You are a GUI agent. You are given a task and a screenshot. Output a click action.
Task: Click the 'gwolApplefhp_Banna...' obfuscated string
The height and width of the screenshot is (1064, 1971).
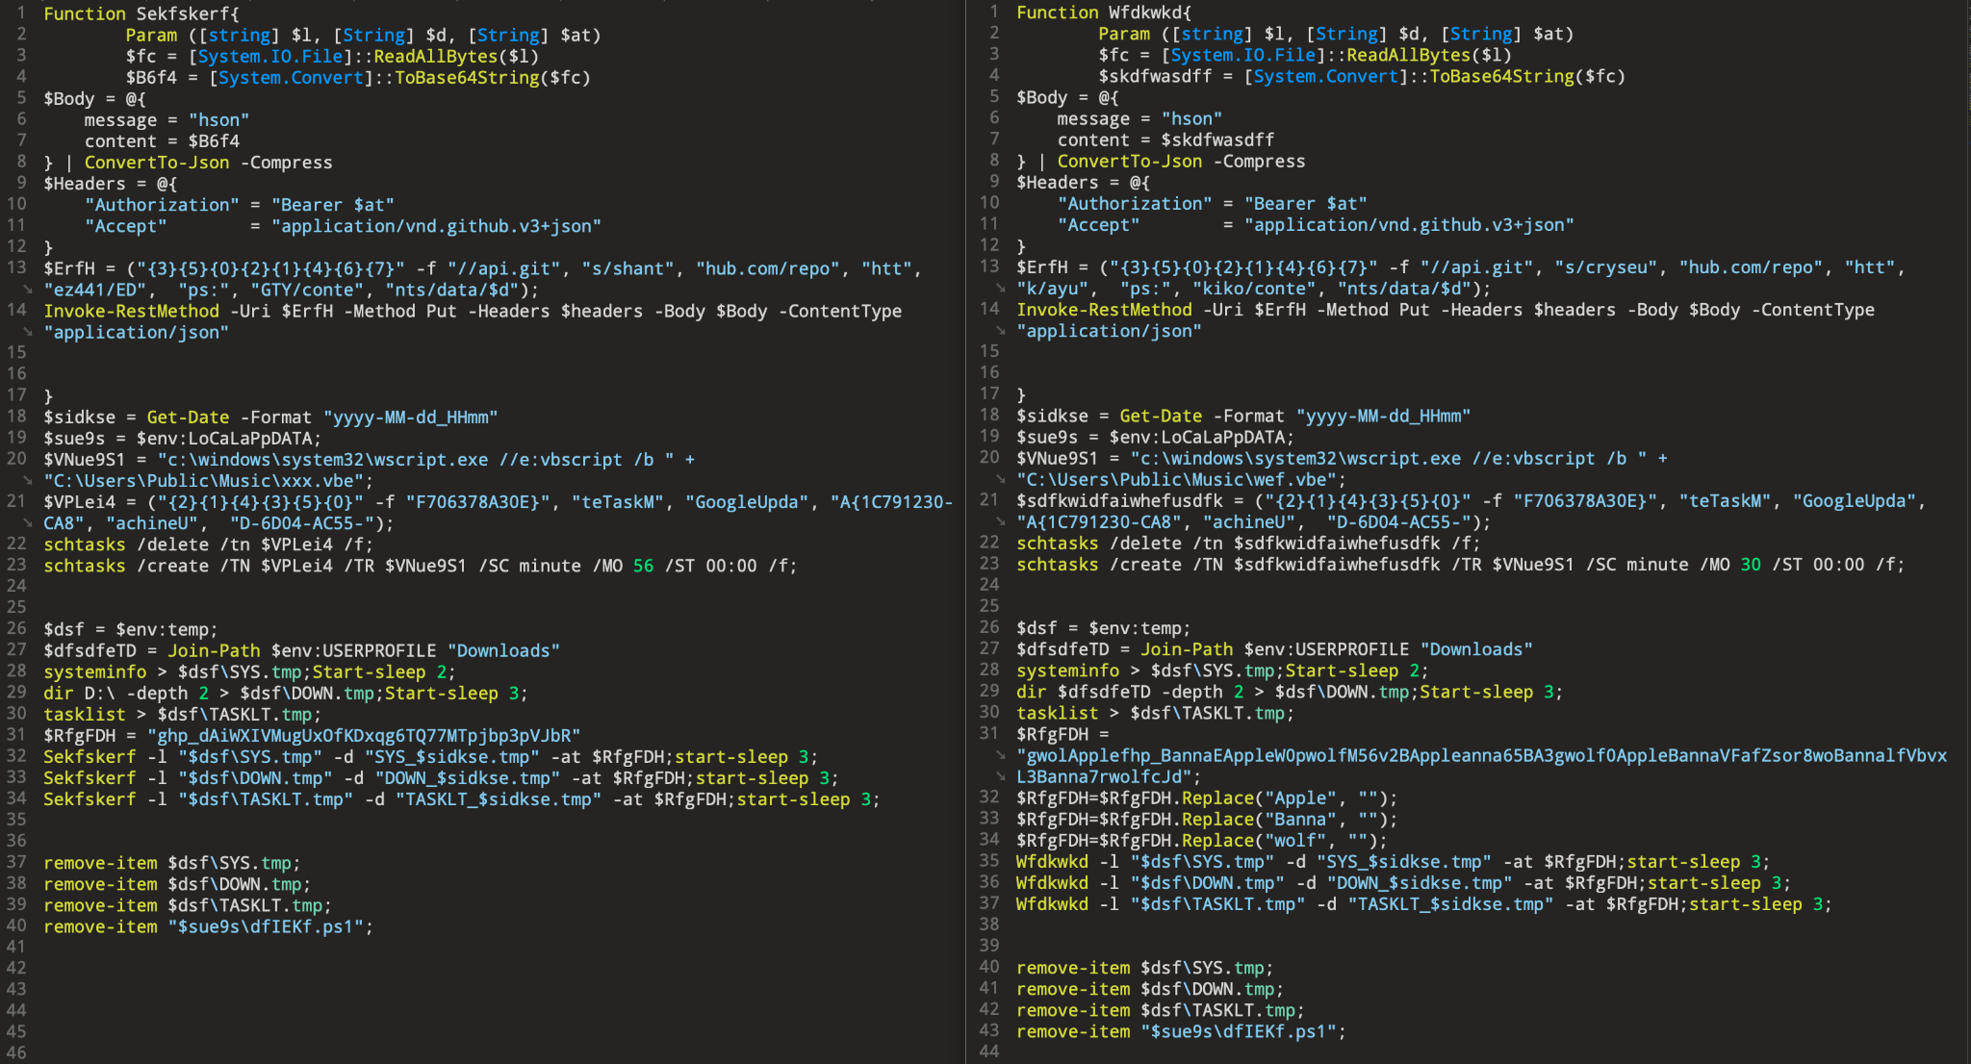(x=1481, y=766)
